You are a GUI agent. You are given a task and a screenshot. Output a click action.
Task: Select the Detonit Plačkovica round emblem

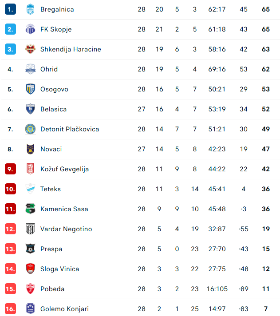31,129
